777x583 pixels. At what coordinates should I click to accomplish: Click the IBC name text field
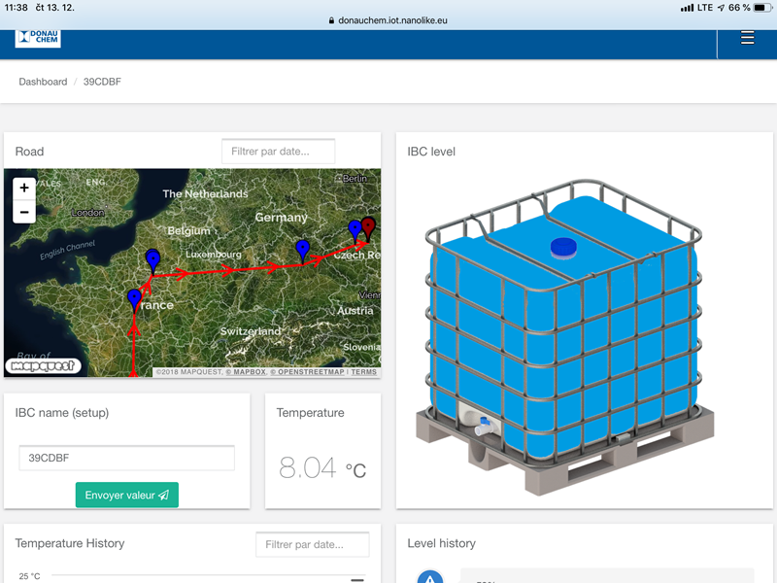coord(127,458)
